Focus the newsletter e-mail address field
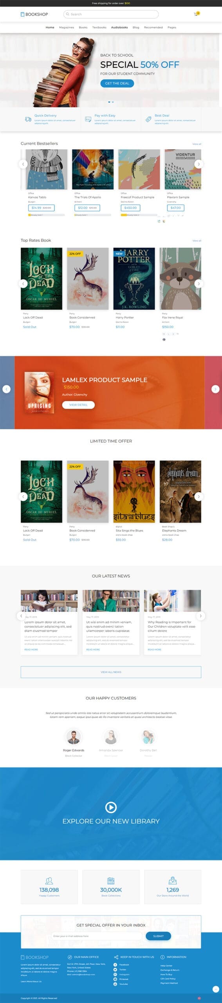This screenshot has height=1003, width=222. pyautogui.click(x=96, y=936)
